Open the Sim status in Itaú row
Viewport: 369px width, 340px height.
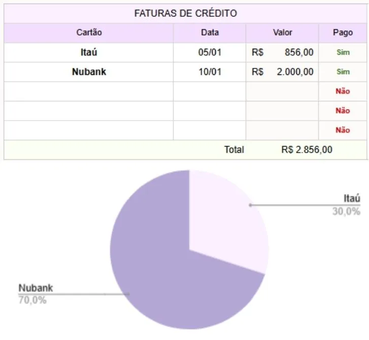[343, 52]
